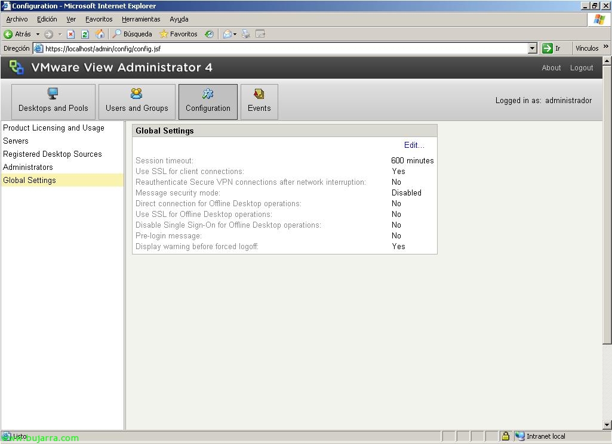This screenshot has height=444, width=612.
Task: Click Use SSL for client connections label
Action: 190,172
